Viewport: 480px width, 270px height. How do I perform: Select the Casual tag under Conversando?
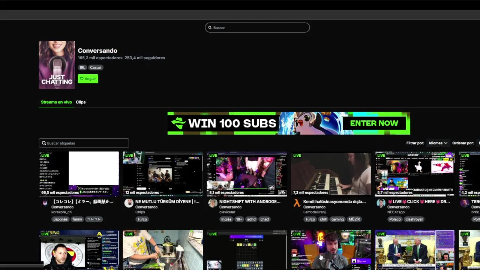pos(96,67)
